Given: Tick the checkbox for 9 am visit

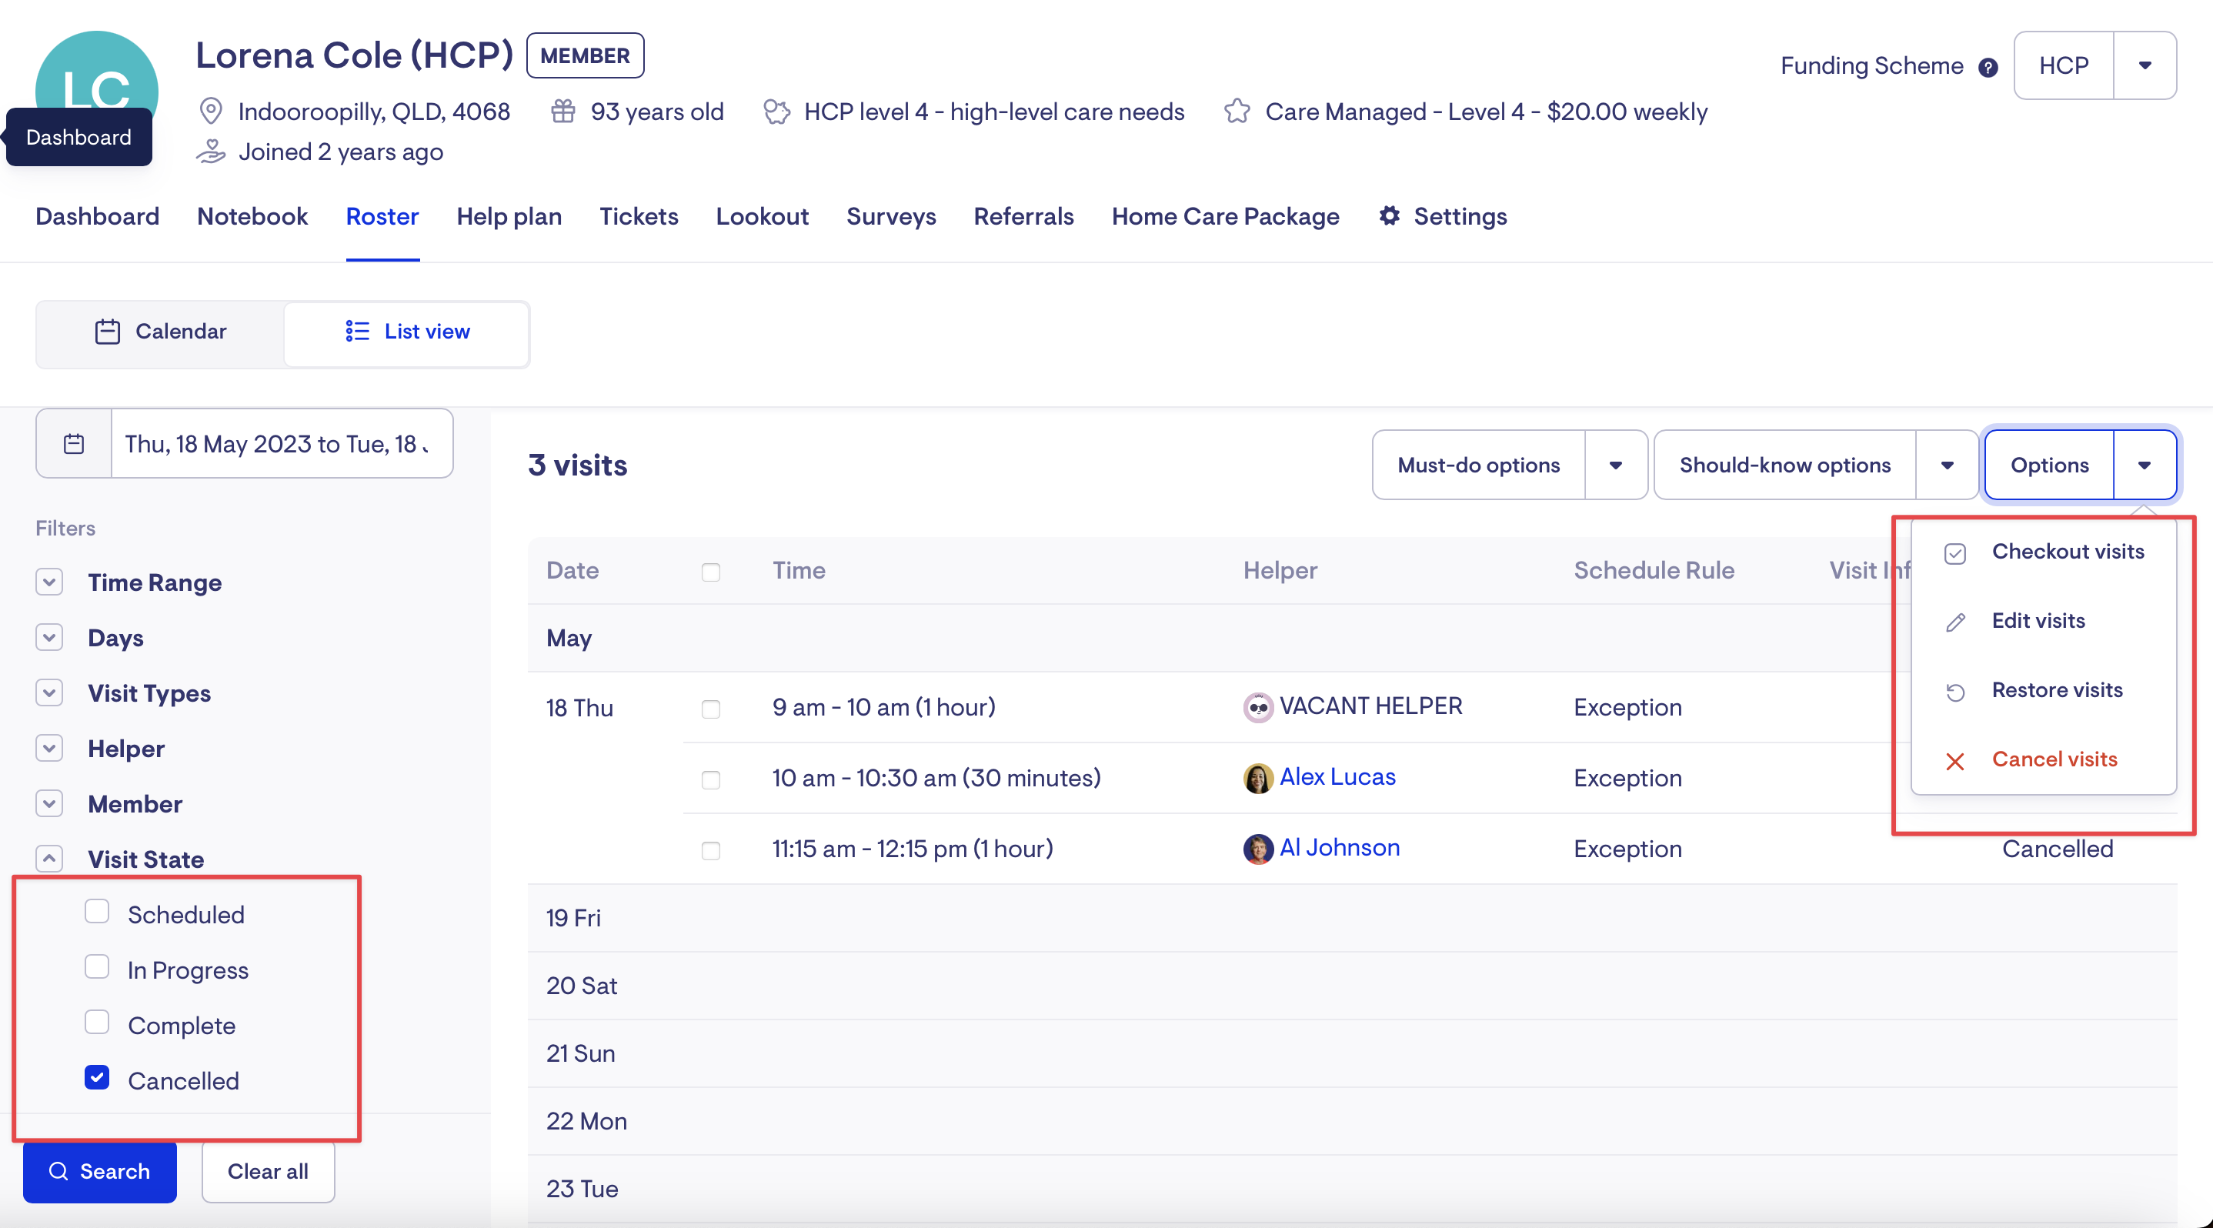Looking at the screenshot, I should click(710, 709).
